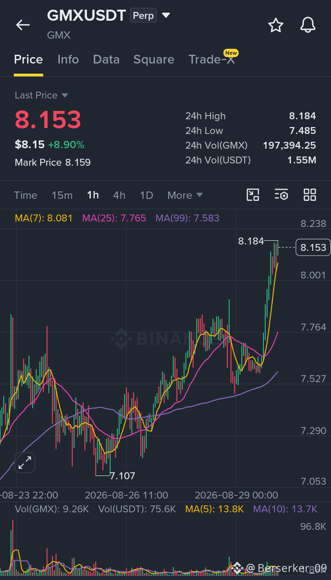Expand the Last Price type dropdown
The height and width of the screenshot is (580, 331).
point(65,95)
